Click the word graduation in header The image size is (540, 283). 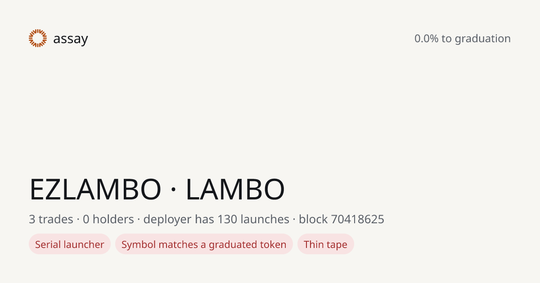[483, 39]
